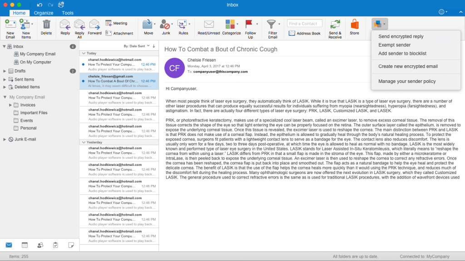Forward the open email
This screenshot has height=261, width=465.
point(94,24)
